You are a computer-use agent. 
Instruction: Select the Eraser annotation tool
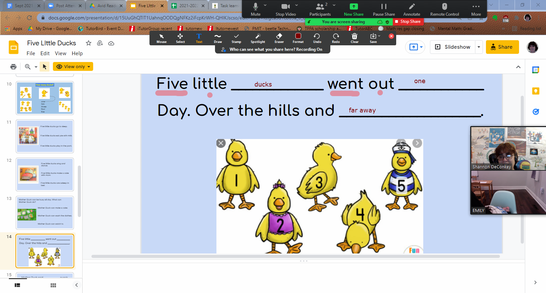[x=279, y=38]
